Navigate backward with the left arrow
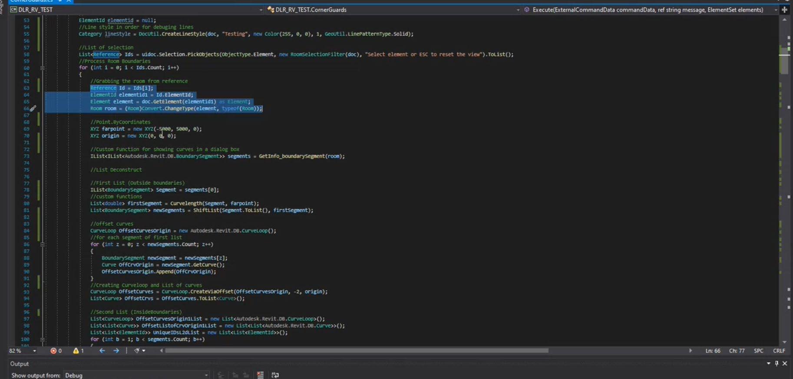Image resolution: width=793 pixels, height=379 pixels. click(x=102, y=351)
